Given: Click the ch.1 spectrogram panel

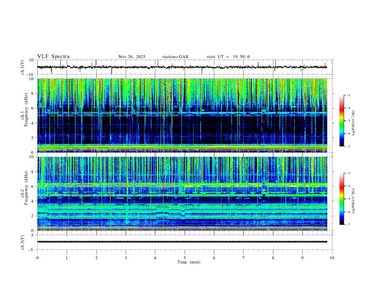Looking at the screenshot, I should pyautogui.click(x=182, y=115).
